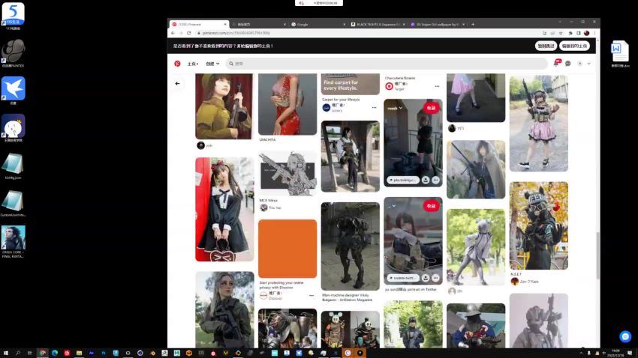638x358 pixels.
Task: Open the pbs.twimg source link
Action: coord(403,180)
